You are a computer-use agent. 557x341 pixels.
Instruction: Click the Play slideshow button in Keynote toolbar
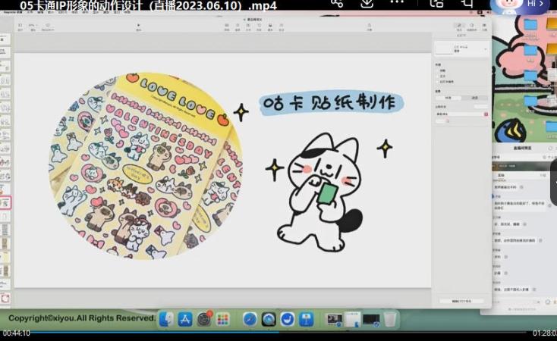(139, 27)
